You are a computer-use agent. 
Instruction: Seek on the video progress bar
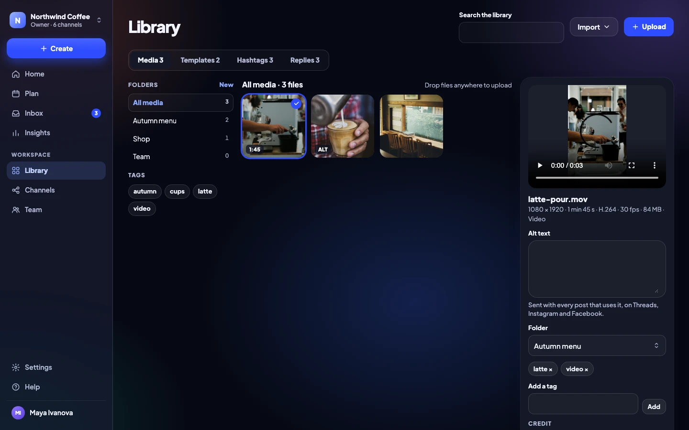click(x=597, y=178)
